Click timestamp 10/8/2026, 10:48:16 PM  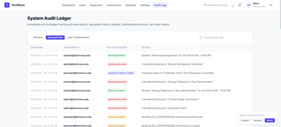tap(44, 99)
